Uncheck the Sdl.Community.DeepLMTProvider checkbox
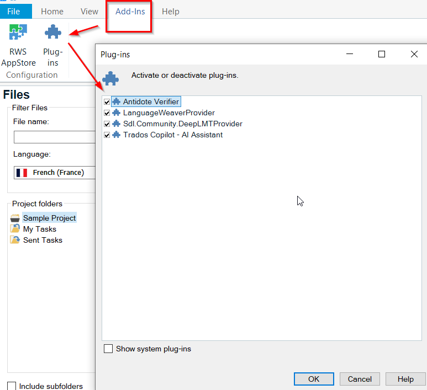This screenshot has width=427, height=390. point(107,124)
